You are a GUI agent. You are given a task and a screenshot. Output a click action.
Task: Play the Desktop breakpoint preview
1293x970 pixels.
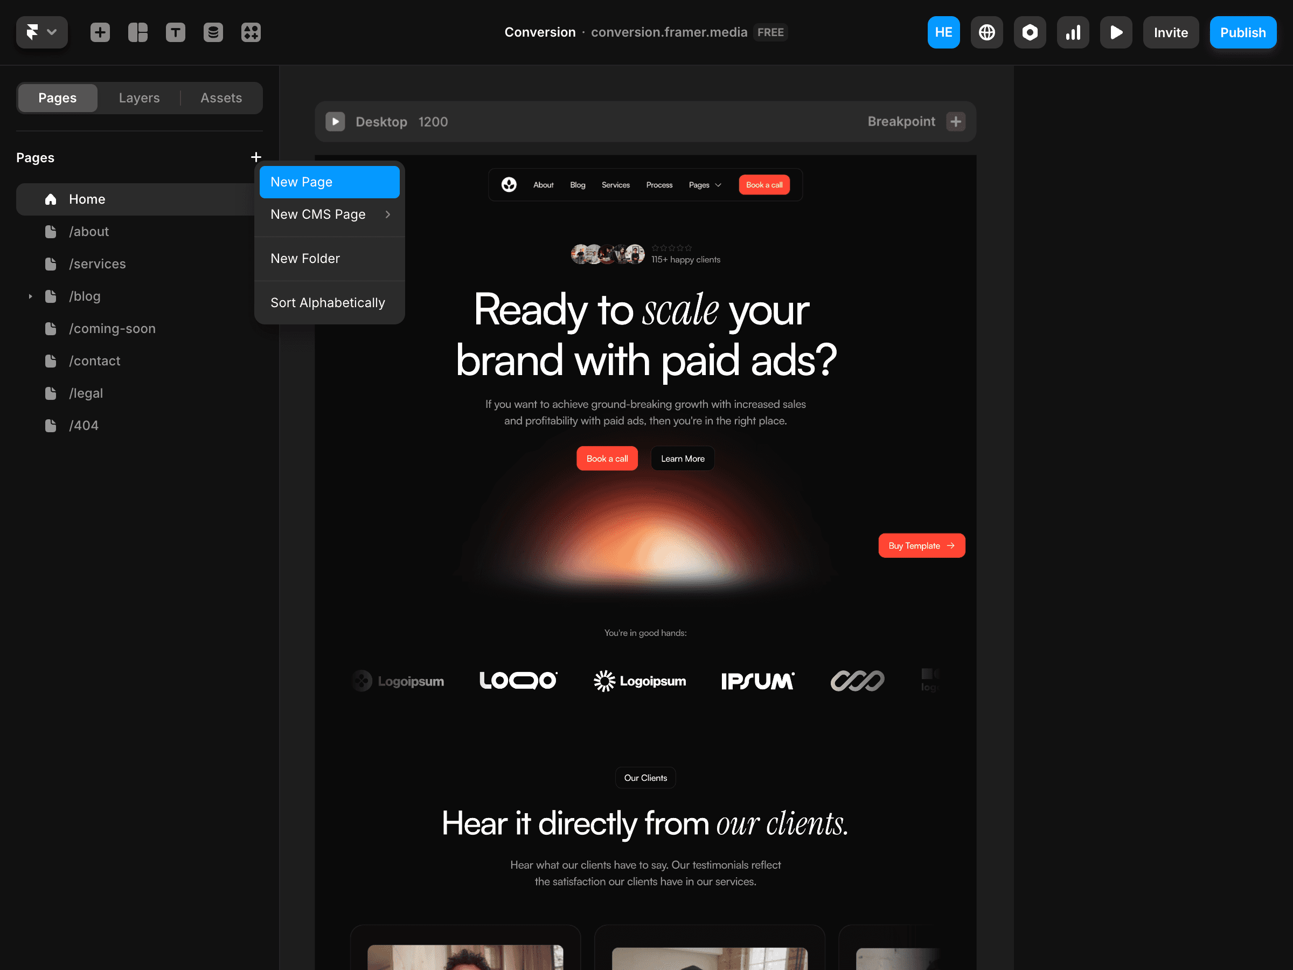(x=335, y=122)
